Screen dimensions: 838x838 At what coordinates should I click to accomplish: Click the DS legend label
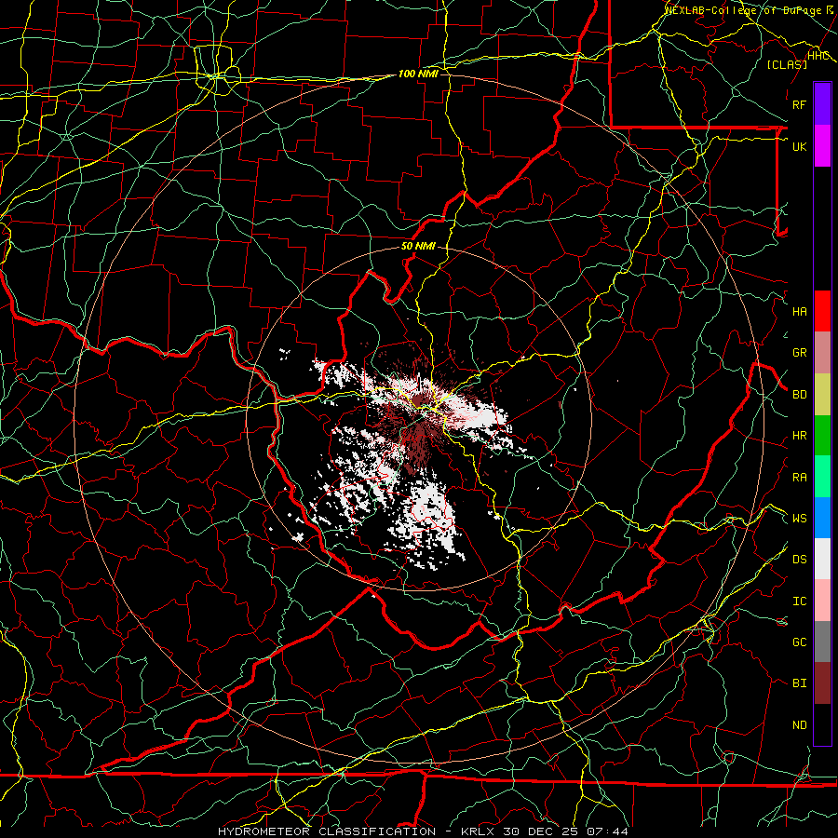pyautogui.click(x=800, y=559)
